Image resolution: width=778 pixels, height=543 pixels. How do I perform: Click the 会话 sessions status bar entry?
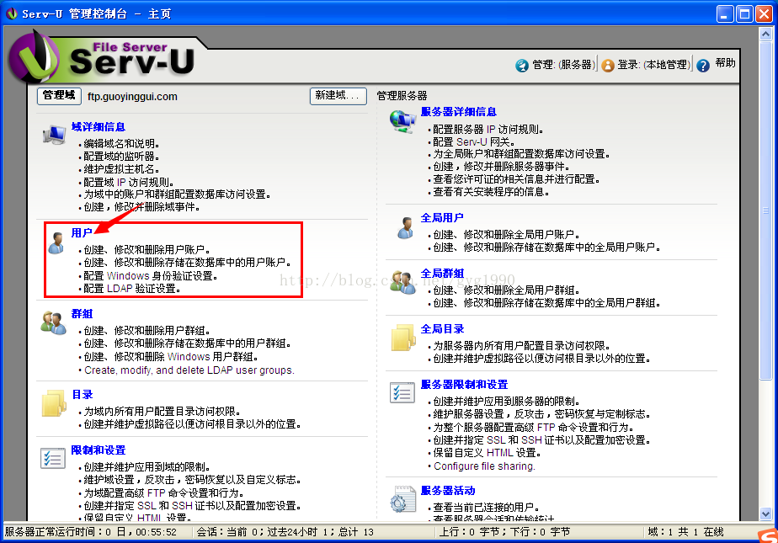(x=285, y=532)
